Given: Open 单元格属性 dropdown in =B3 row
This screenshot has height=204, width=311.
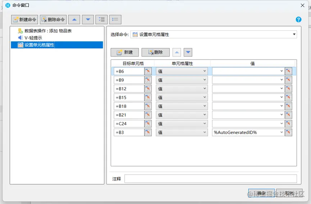Looking at the screenshot, I should pos(182,132).
